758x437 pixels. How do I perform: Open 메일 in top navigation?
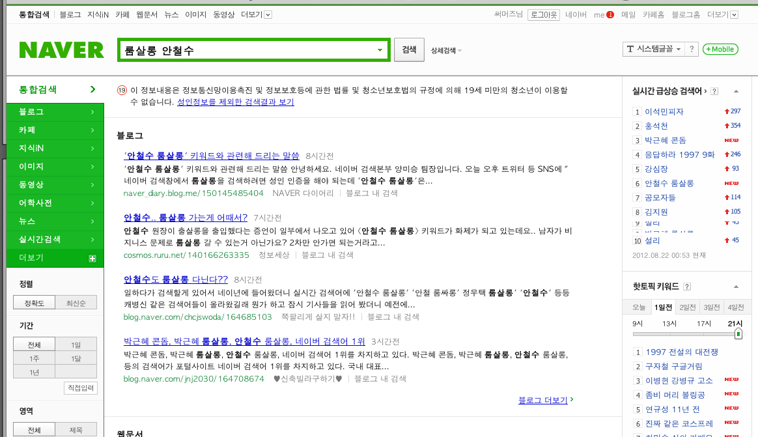point(628,14)
